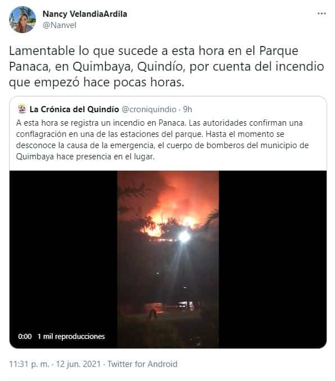Click the 1 mil reproducciones view count
The height and width of the screenshot is (381, 335).
pyautogui.click(x=71, y=337)
